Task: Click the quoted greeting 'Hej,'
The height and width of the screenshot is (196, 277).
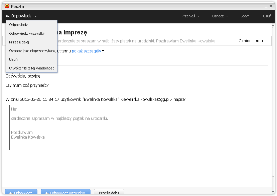Action: pos(15,109)
